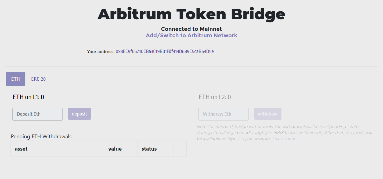Click the deposit button

[x=80, y=114]
